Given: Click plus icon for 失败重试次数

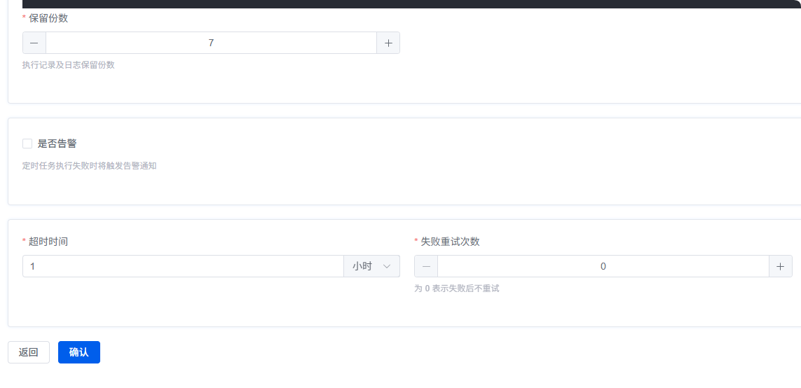Looking at the screenshot, I should [x=781, y=266].
